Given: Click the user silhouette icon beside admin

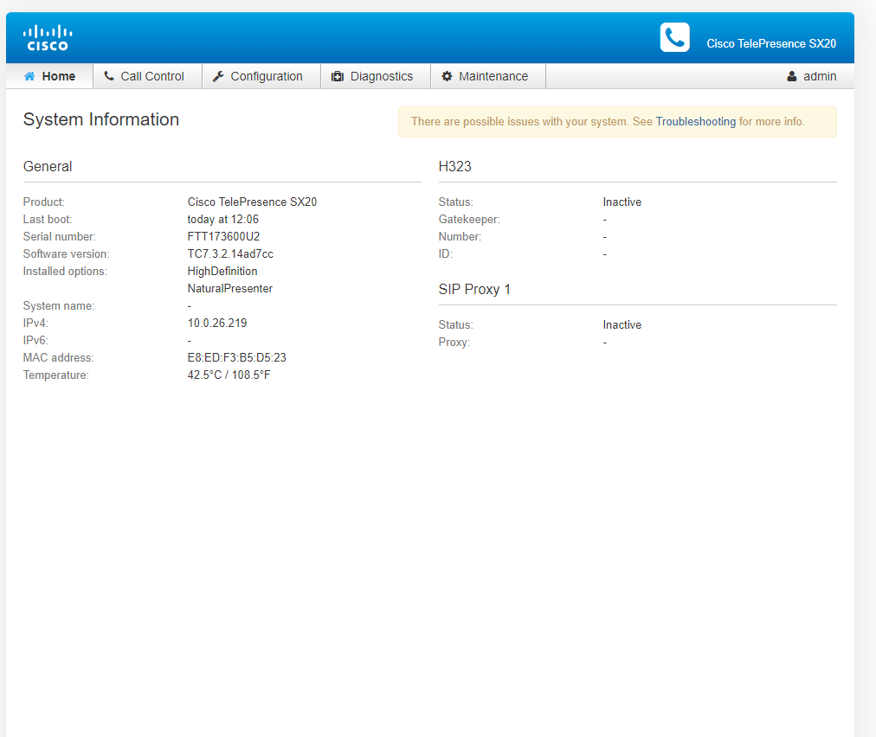Looking at the screenshot, I should point(792,76).
